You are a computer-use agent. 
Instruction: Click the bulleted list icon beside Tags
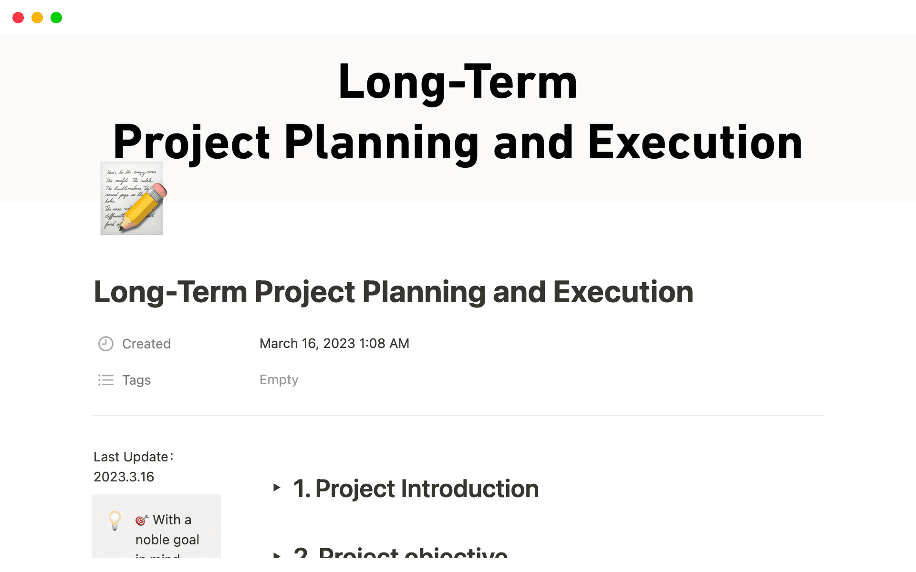[x=105, y=380]
